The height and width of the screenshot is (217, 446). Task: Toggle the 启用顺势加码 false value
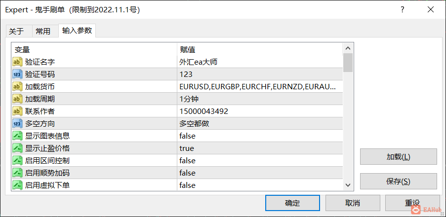[260, 173]
